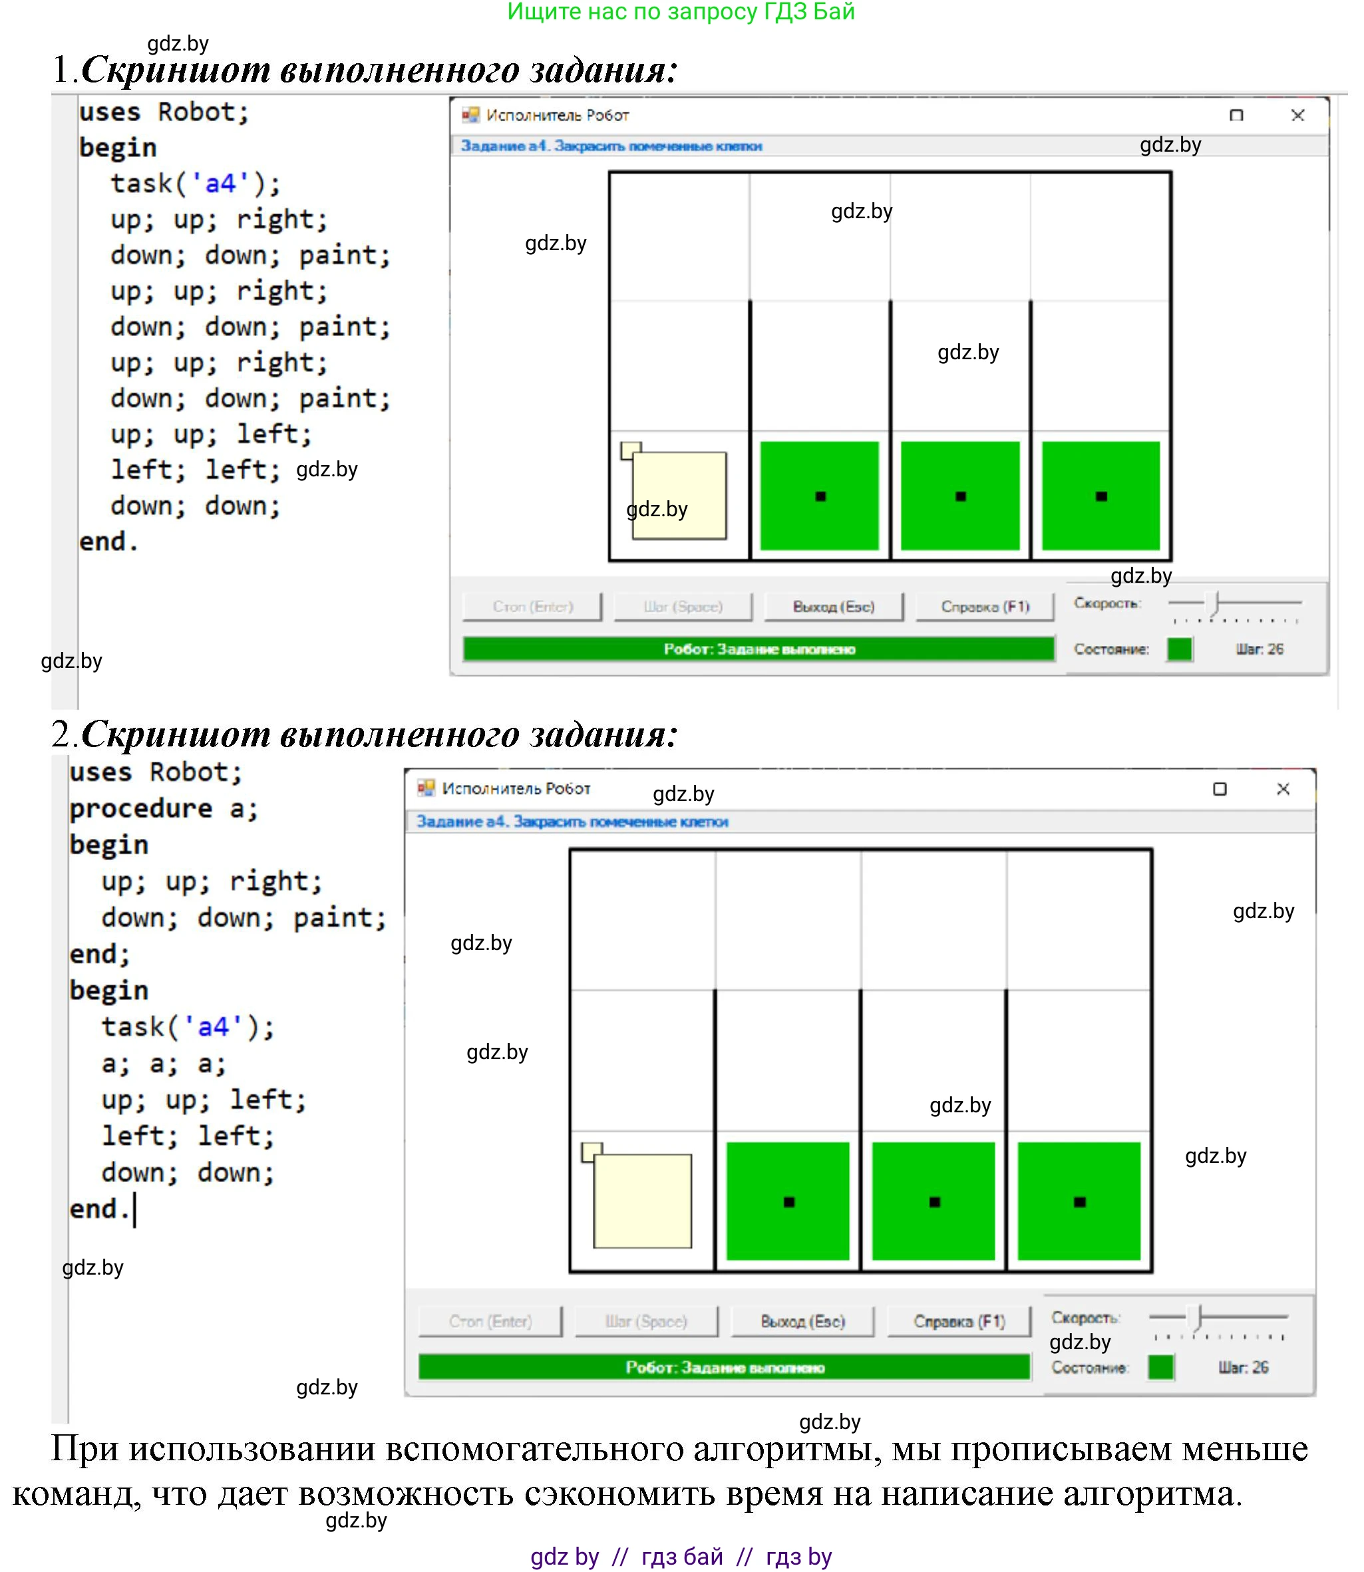The image size is (1364, 1572).
Task: Click the second window's title bar app icon
Action: pyautogui.click(x=426, y=788)
